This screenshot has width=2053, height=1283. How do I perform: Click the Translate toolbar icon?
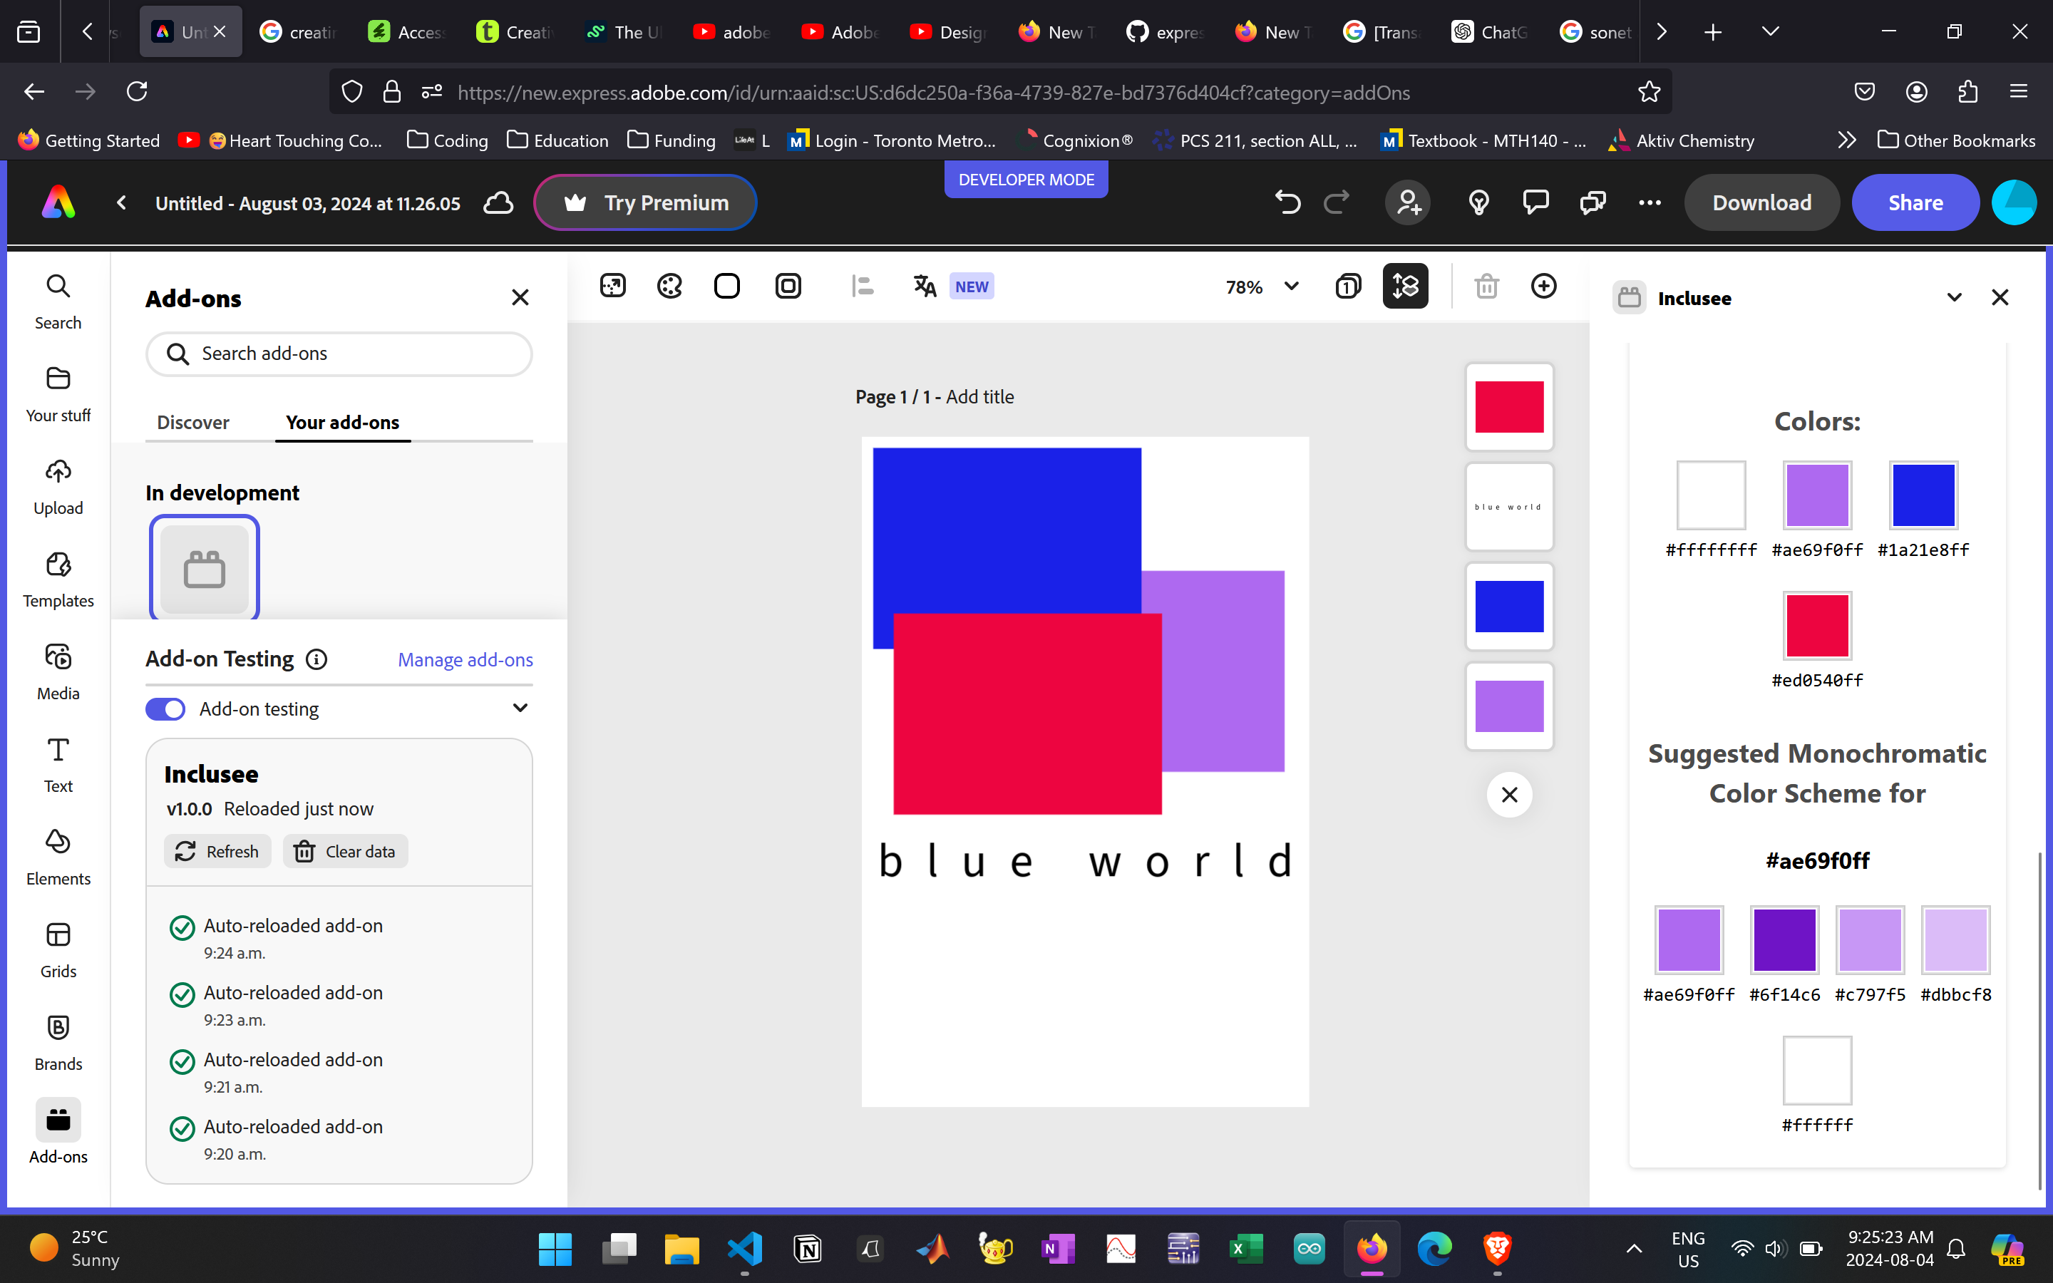925,287
